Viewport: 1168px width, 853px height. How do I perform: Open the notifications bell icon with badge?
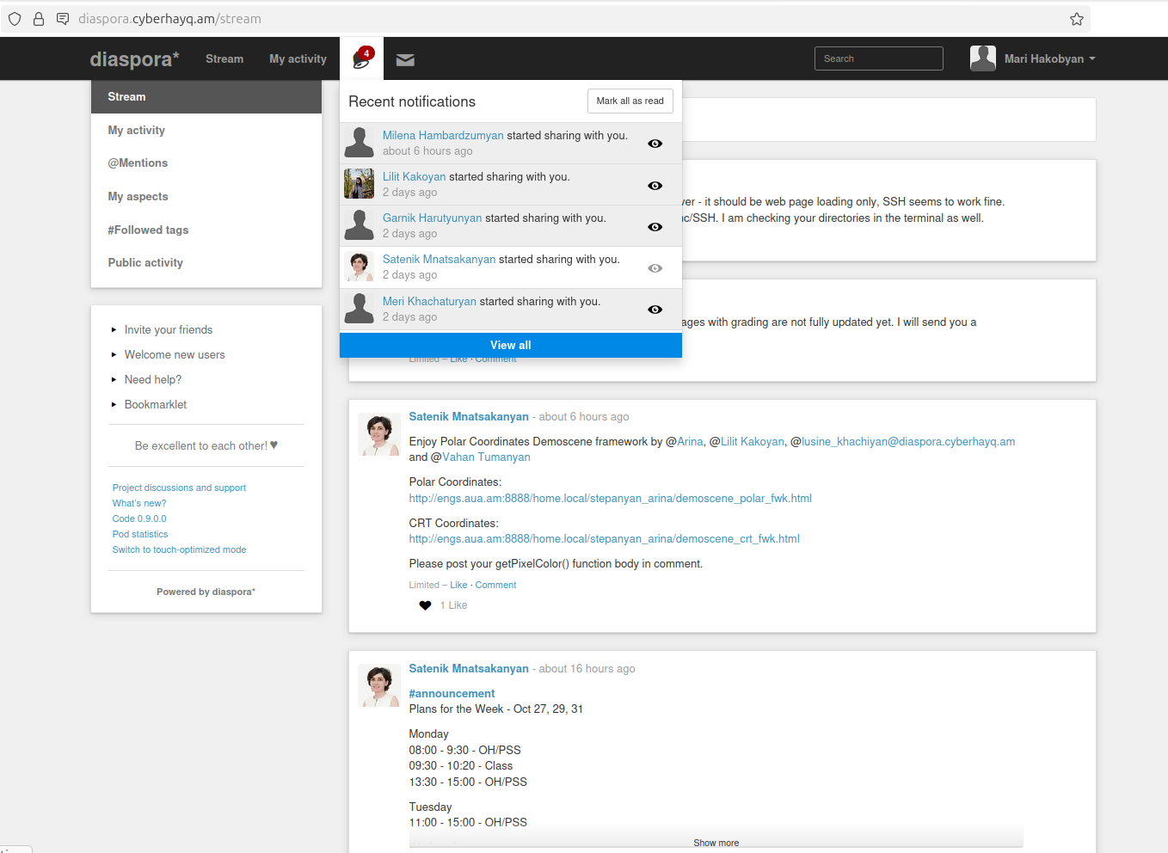(x=362, y=58)
